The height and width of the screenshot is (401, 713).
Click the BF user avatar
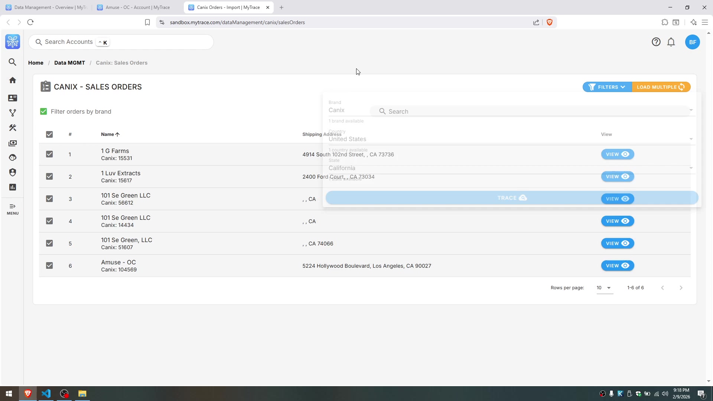click(x=692, y=42)
